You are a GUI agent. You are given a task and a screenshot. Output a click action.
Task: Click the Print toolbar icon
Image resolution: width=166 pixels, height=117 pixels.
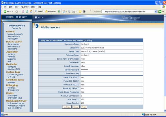pyautogui.click(x=69, y=12)
